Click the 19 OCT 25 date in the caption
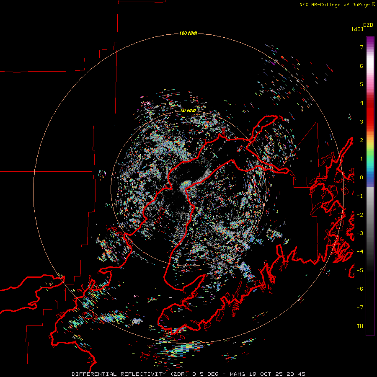377x377 pixels. point(266,374)
